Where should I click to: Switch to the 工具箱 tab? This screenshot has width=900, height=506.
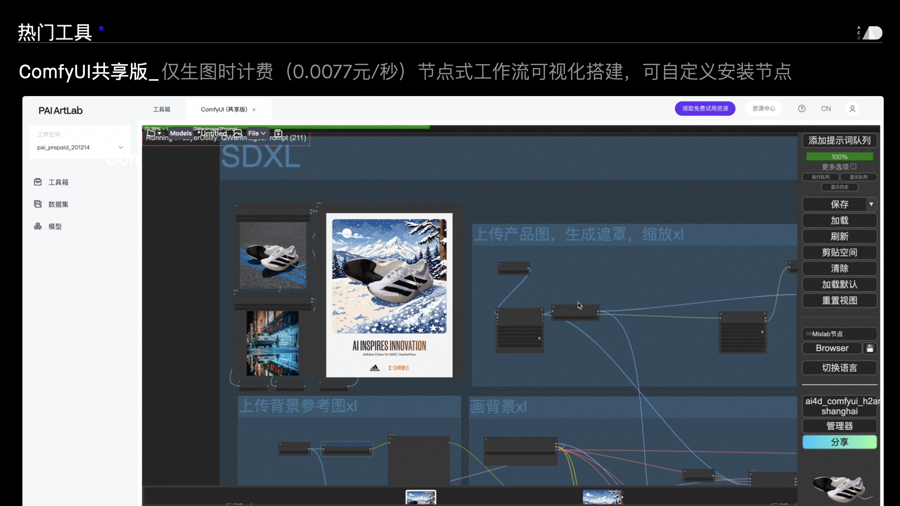pos(162,109)
